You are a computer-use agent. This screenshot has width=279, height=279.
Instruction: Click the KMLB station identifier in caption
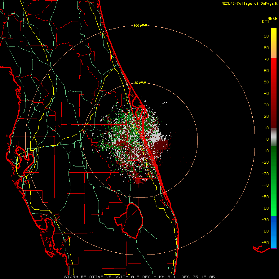coord(165,277)
